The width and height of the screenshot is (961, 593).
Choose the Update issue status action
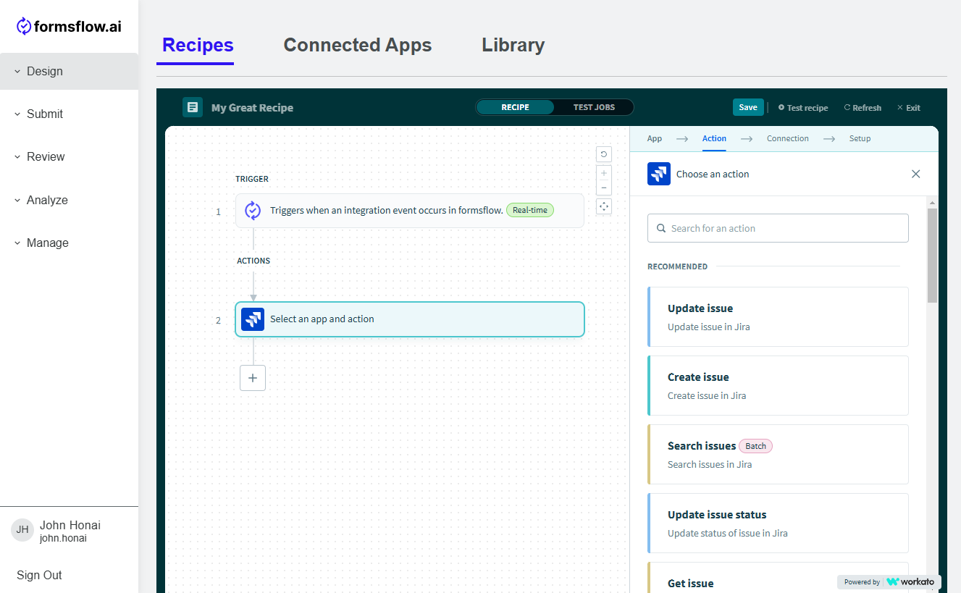(x=778, y=523)
